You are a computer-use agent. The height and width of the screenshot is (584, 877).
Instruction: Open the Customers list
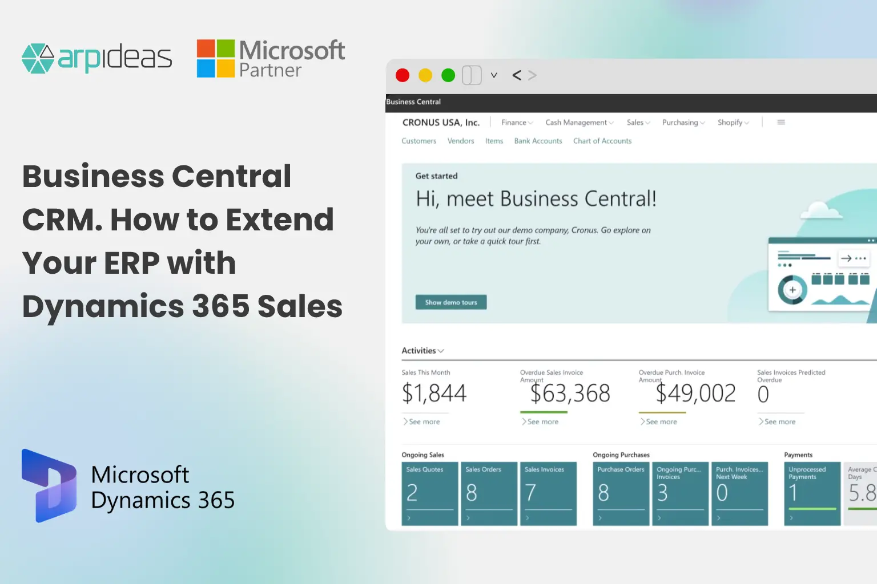(419, 141)
